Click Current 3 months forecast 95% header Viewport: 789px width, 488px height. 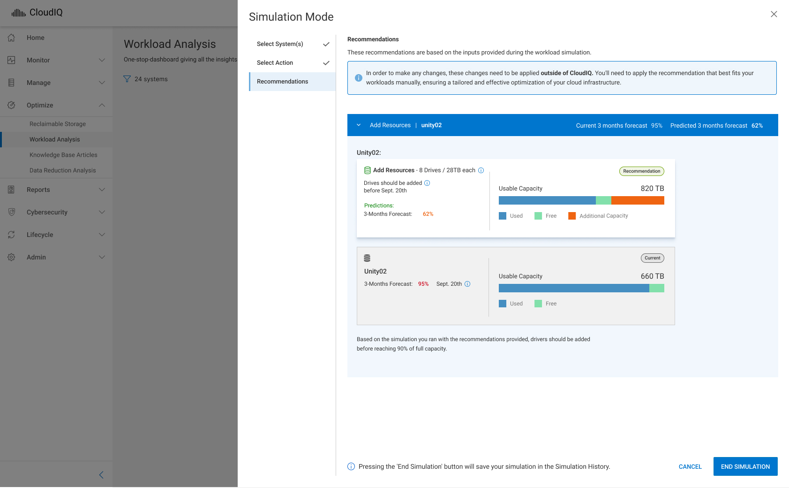(x=619, y=126)
